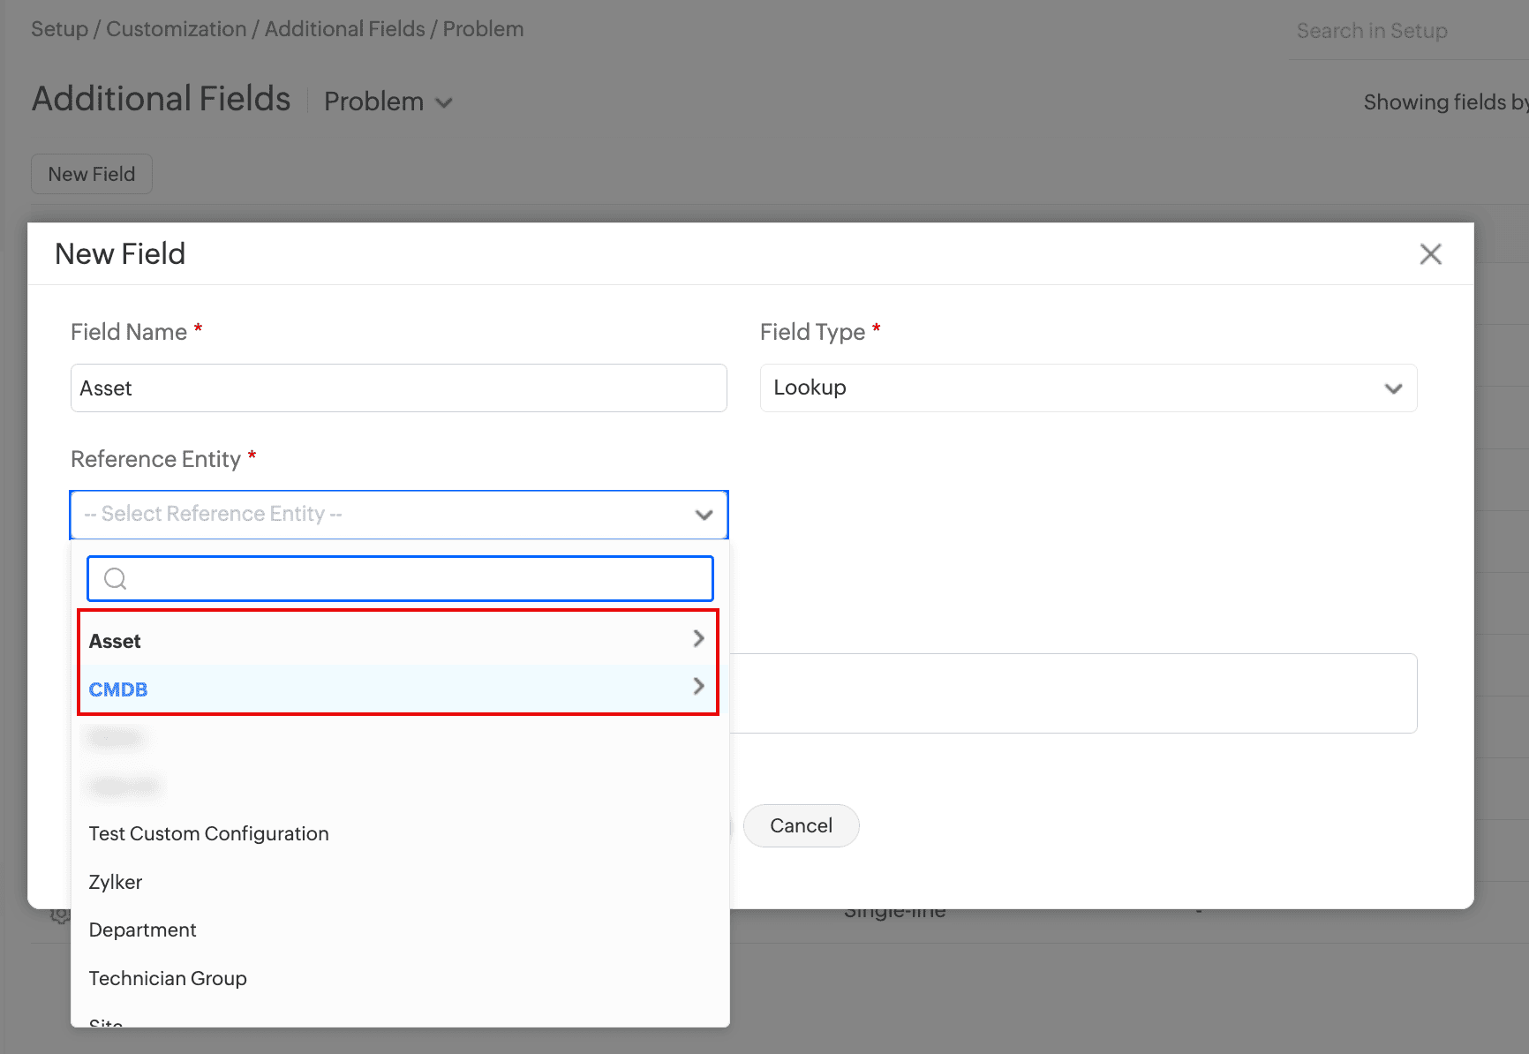The image size is (1529, 1054).
Task: Open the Problem module selector in the heading
Action: pyautogui.click(x=388, y=102)
